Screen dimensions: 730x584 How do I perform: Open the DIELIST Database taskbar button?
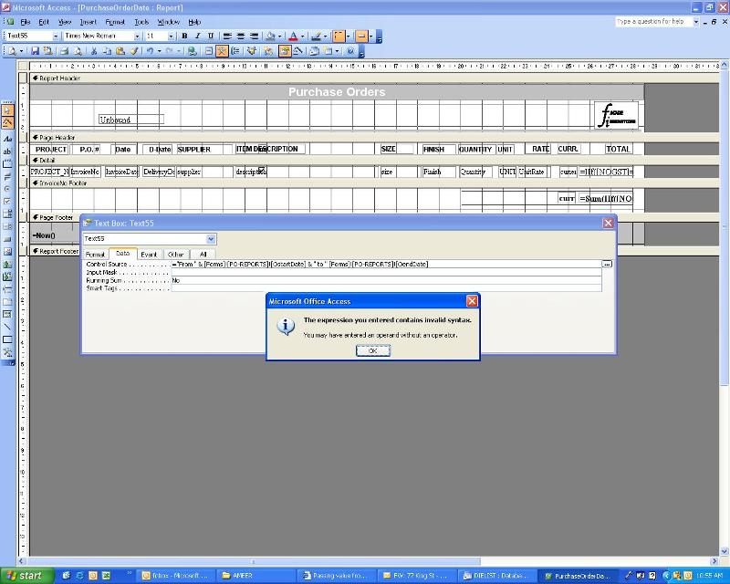(495, 576)
